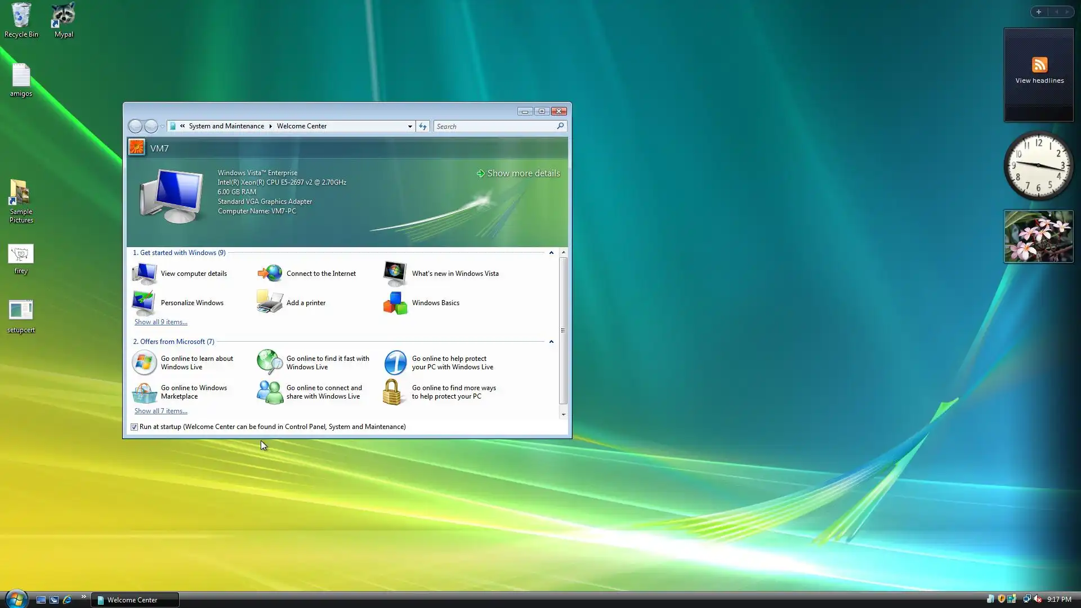Click Windows Basics colored blocks icon

[x=395, y=303]
